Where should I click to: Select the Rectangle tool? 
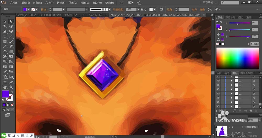(x=5, y=42)
